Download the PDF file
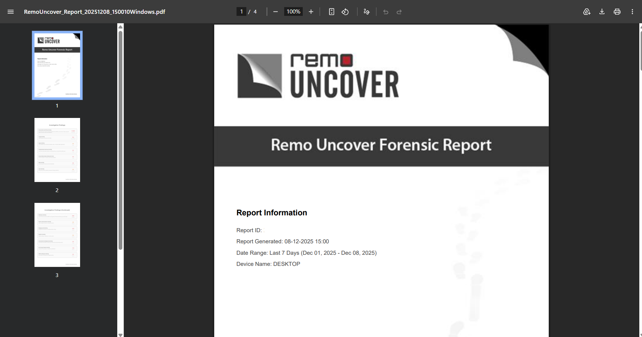The image size is (642, 337). 602,12
